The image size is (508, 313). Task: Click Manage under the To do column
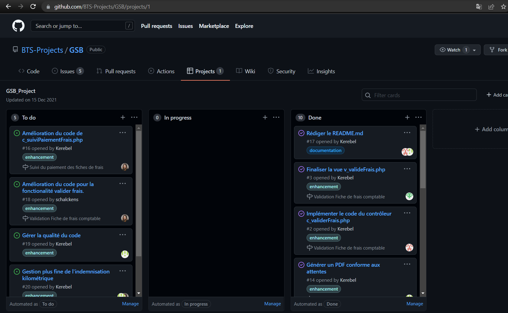pyautogui.click(x=130, y=304)
